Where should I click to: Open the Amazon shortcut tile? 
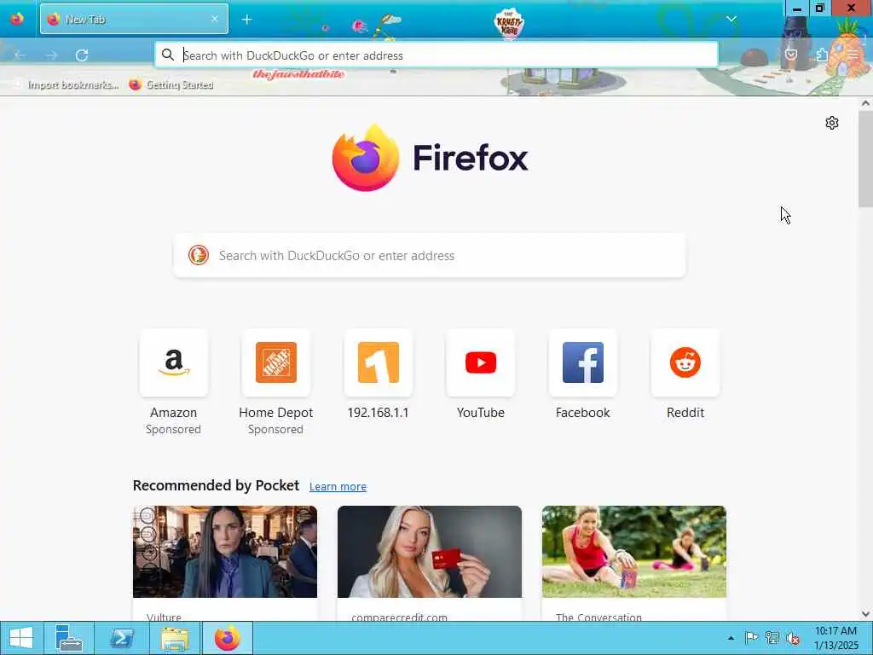(174, 362)
